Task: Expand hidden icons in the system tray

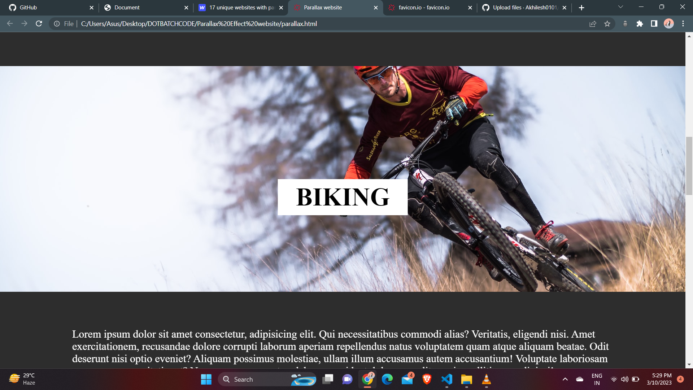Action: coord(566,380)
